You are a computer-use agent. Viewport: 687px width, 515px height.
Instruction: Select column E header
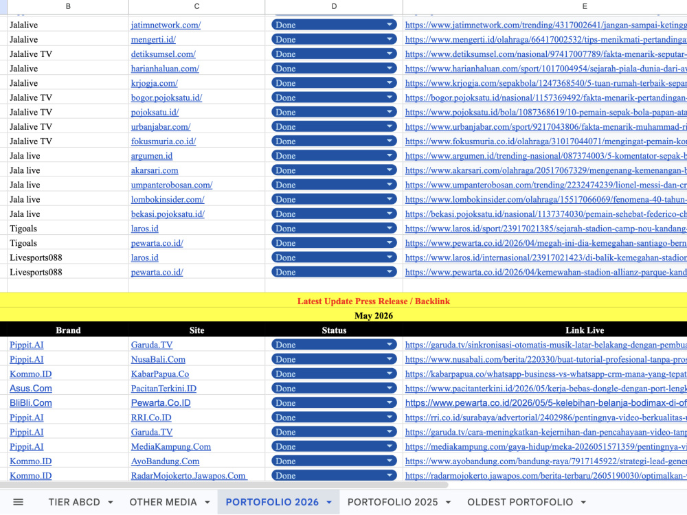tap(545, 6)
